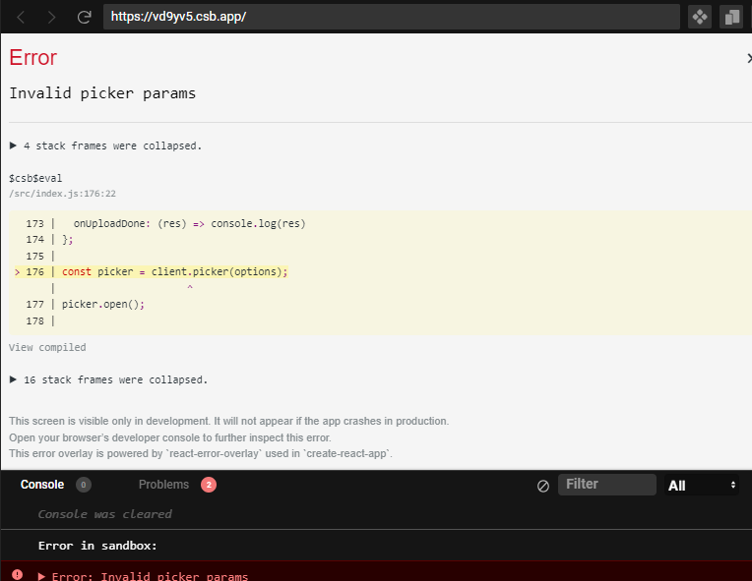Clear the console with the circle-slash icon
Image resolution: width=752 pixels, height=581 pixels.
coord(543,487)
